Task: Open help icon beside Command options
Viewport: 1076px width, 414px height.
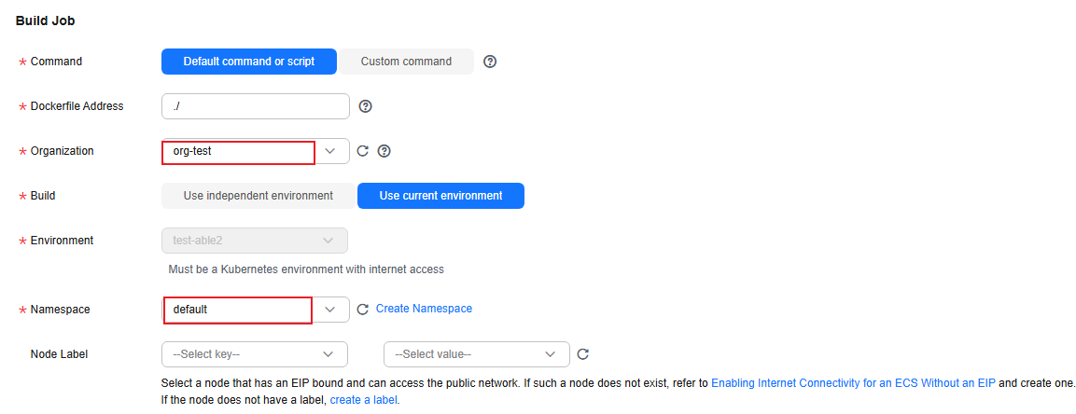Action: 489,61
